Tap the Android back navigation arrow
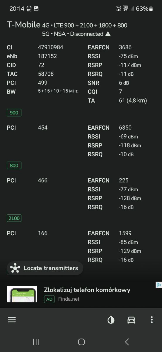Viewport: 162px width, 352px height. [127, 342]
